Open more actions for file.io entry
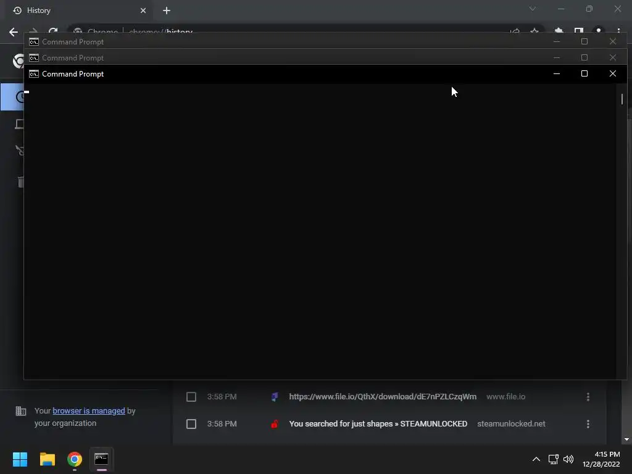Image resolution: width=632 pixels, height=474 pixels. pos(588,397)
